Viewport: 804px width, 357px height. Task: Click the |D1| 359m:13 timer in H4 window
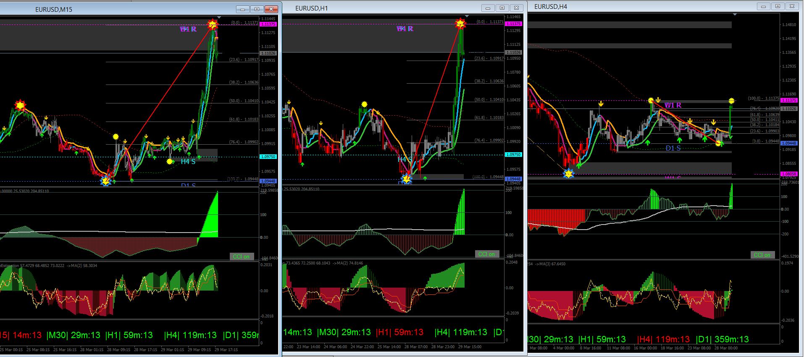[x=722, y=339]
